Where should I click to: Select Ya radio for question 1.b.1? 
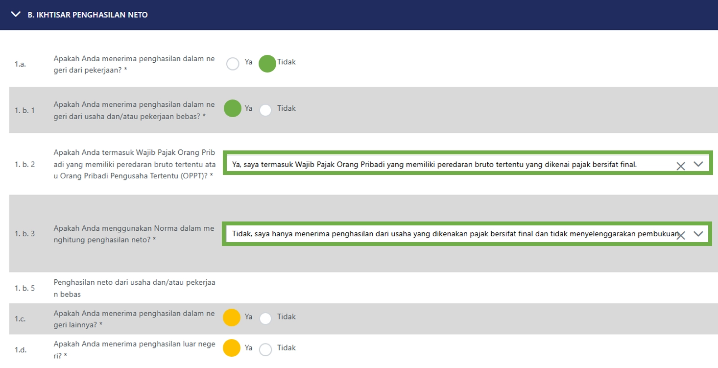click(233, 109)
